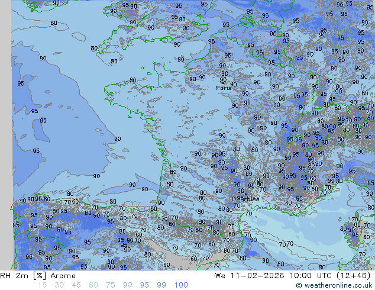The height and width of the screenshot is (290, 375).
Task: Click the date 'We 11-02-2026' in the footer
Action: 250,276
